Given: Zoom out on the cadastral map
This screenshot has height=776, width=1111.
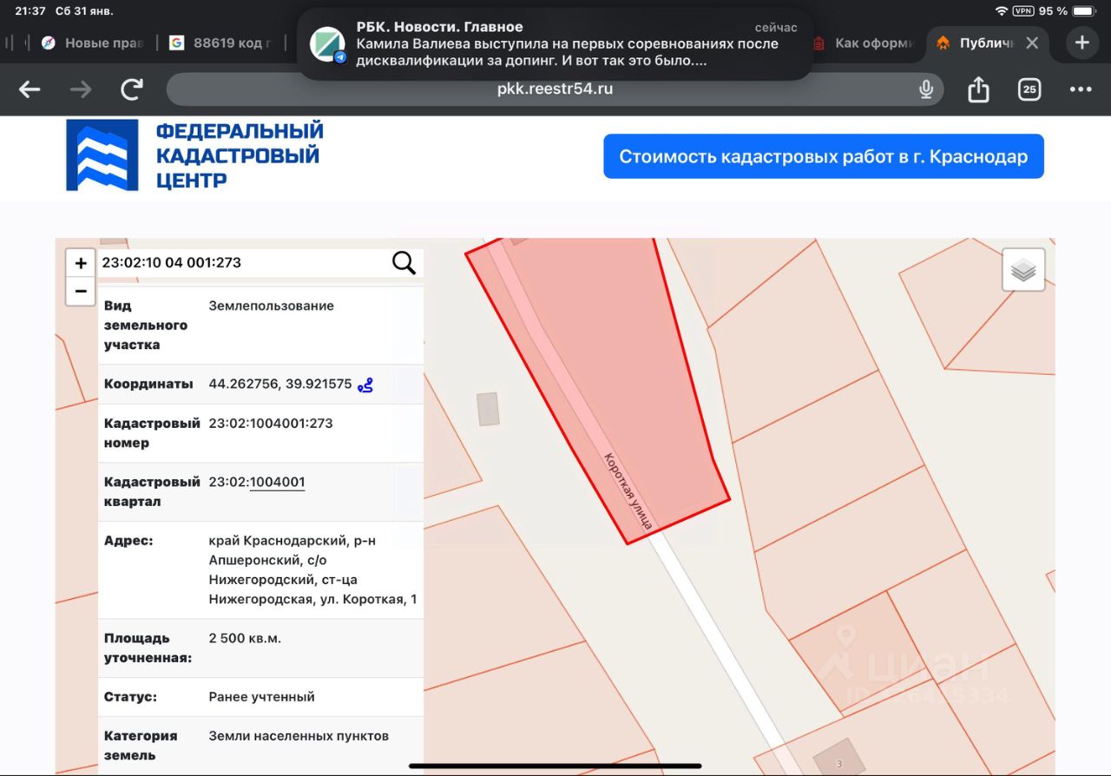Looking at the screenshot, I should (x=81, y=292).
